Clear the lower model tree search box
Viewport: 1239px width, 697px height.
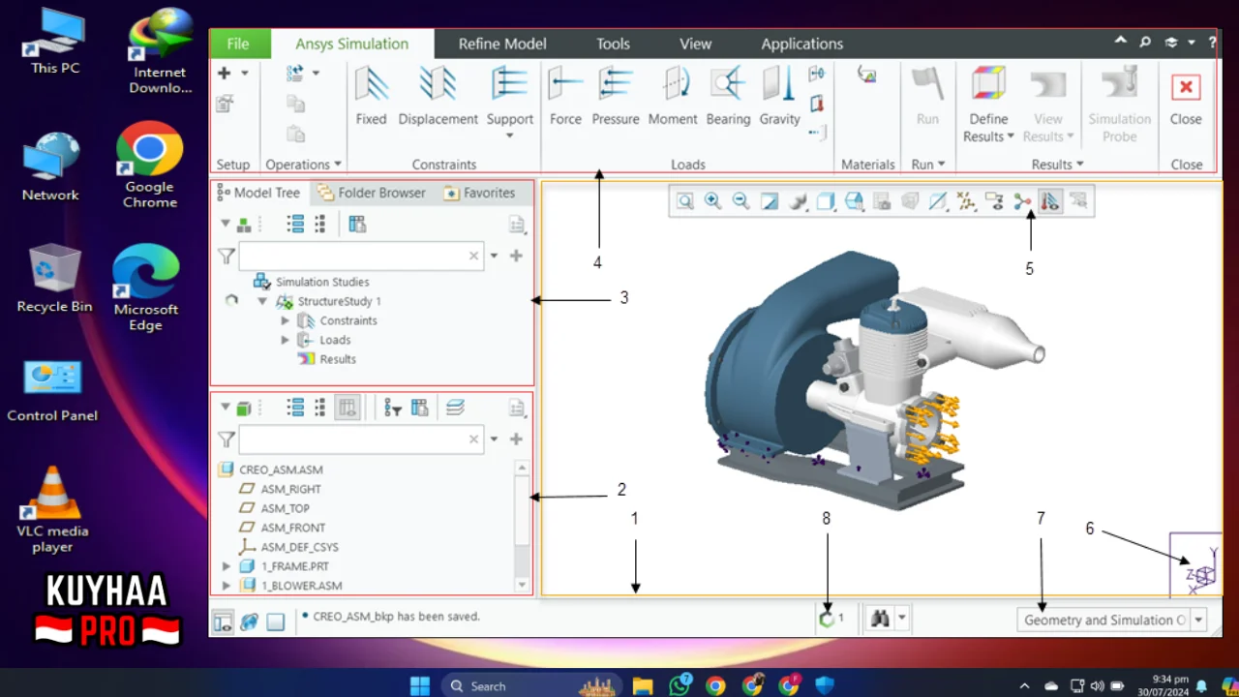coord(473,439)
